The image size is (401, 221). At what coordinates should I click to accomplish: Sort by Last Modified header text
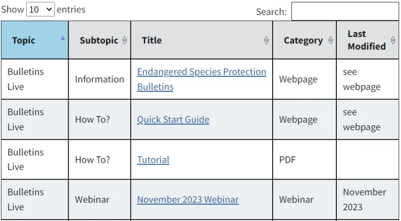coord(367,40)
